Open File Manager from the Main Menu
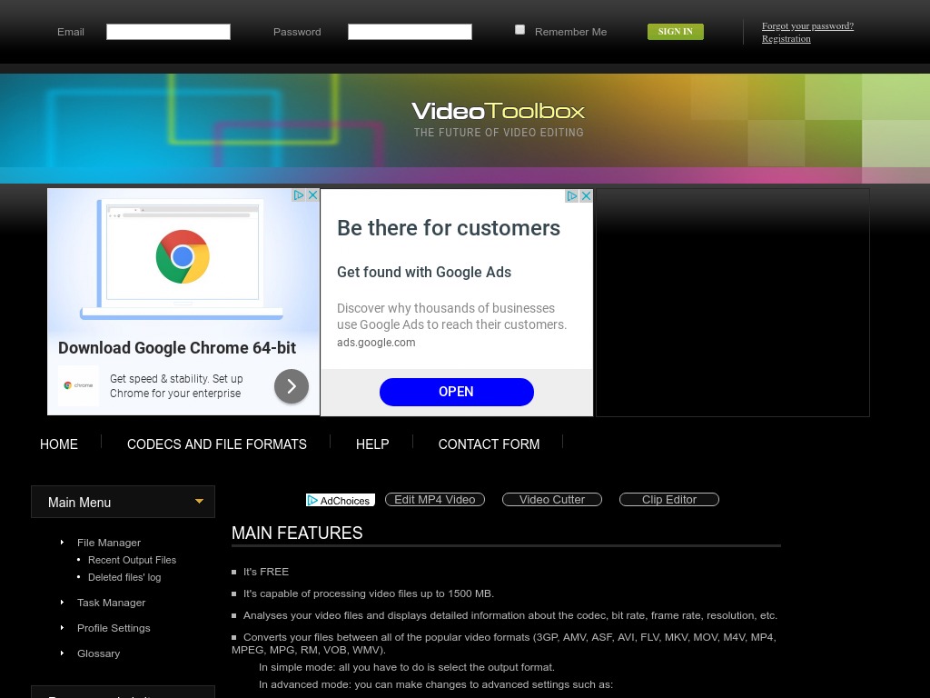Viewport: 930px width, 698px height. [x=109, y=543]
